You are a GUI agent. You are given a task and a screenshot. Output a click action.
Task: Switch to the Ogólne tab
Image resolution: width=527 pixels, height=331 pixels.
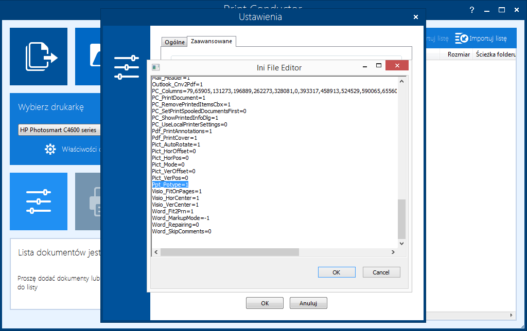pos(174,42)
